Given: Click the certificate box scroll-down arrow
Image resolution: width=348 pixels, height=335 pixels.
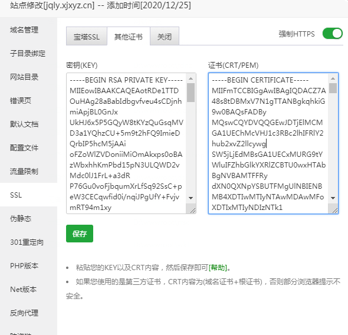Looking at the screenshot, I should click(x=333, y=198).
